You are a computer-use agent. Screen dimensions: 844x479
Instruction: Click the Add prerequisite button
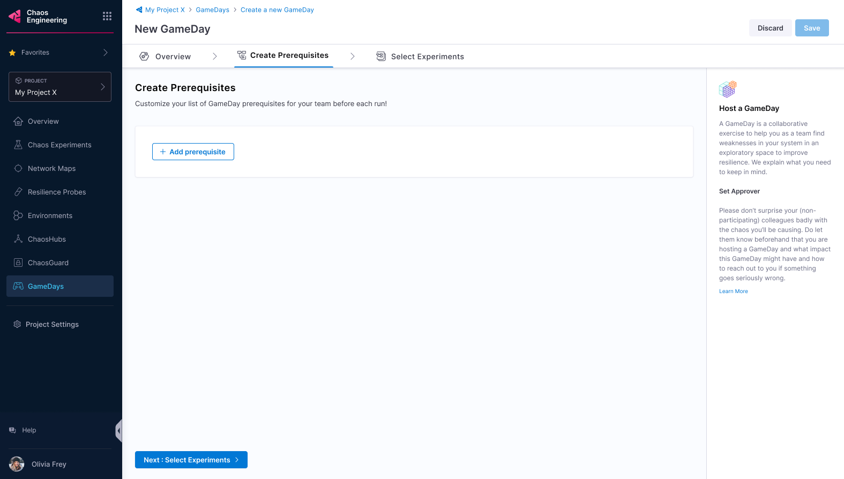pyautogui.click(x=193, y=152)
